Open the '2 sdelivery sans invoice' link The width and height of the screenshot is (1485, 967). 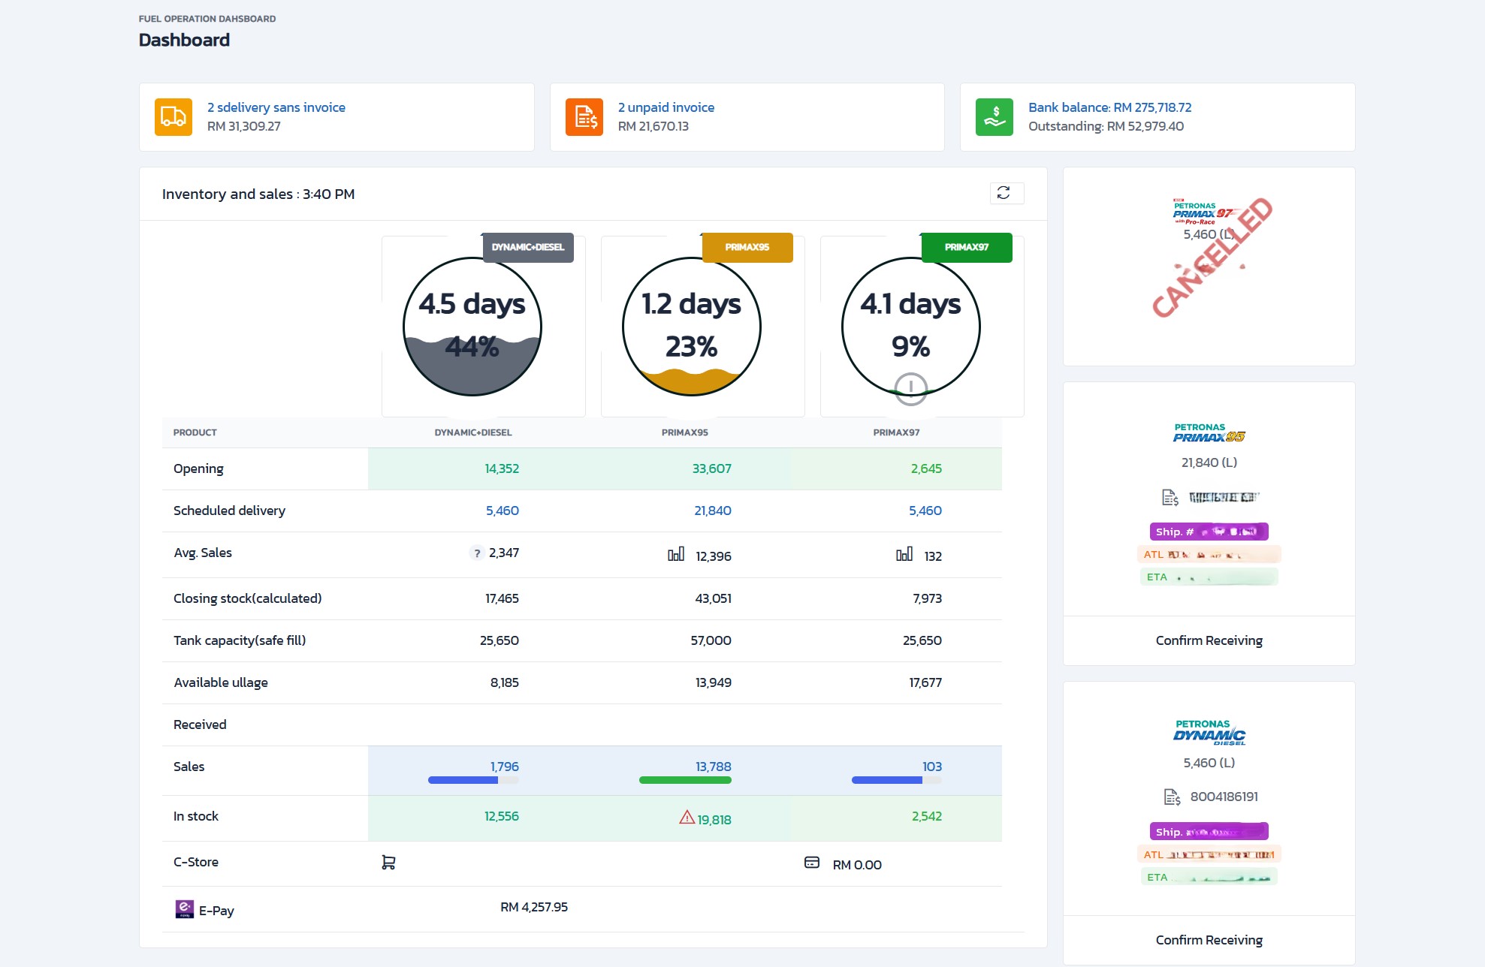[x=276, y=107]
